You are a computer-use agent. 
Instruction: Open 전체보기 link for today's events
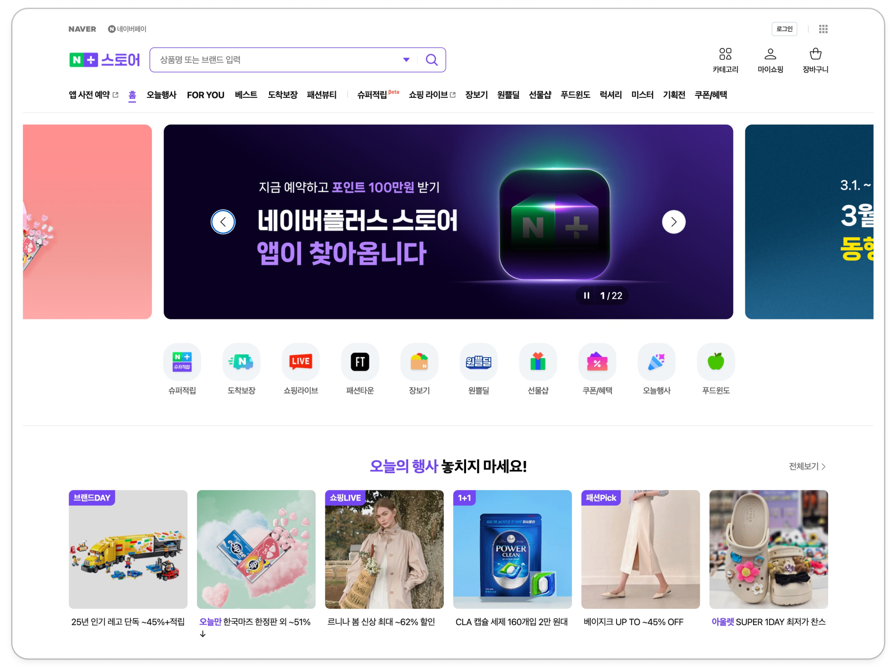807,466
